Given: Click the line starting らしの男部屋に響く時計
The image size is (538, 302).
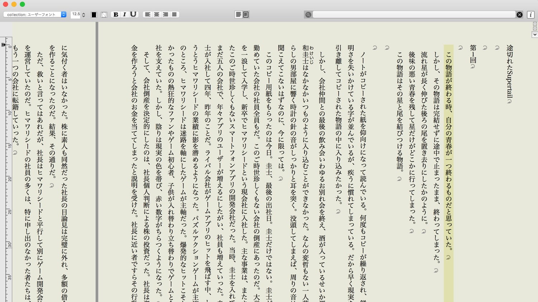Looking at the screenshot, I should coord(293,173).
